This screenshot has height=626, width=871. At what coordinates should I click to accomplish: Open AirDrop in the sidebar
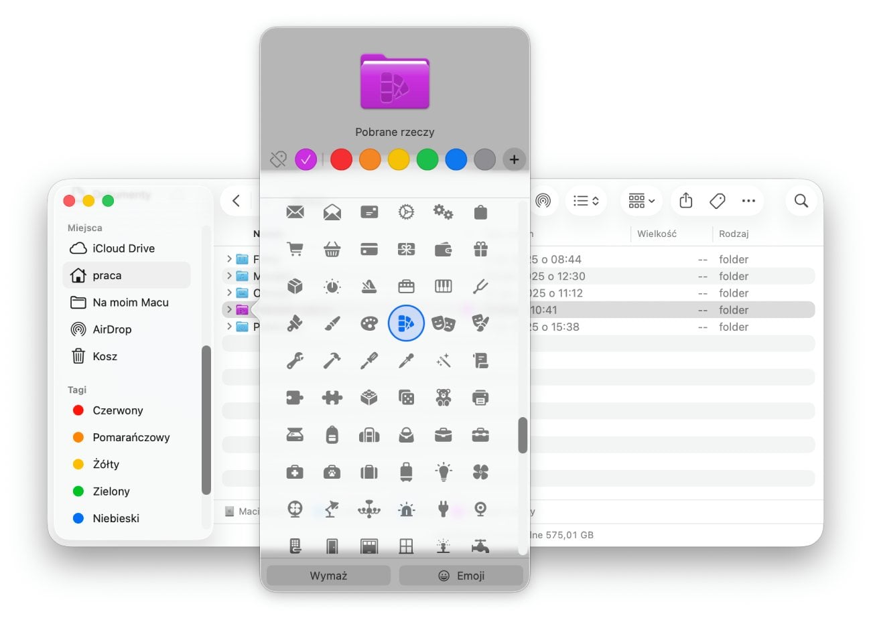[112, 329]
